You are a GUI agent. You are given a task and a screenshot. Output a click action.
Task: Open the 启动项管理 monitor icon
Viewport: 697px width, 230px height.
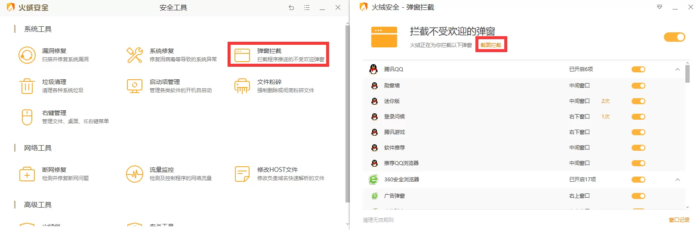click(135, 86)
